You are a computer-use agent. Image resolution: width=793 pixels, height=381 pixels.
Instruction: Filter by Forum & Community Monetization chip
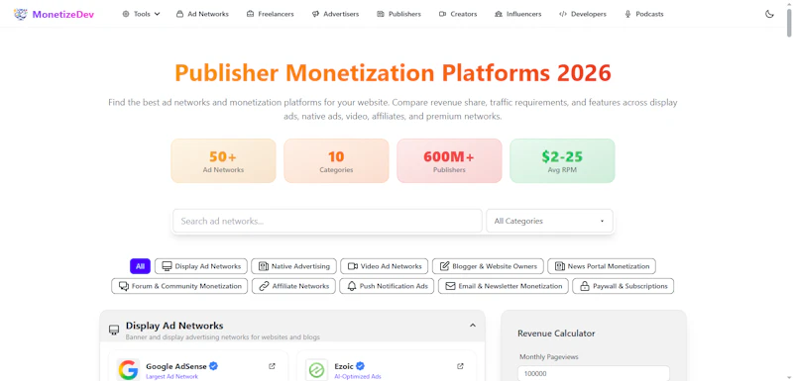(179, 286)
